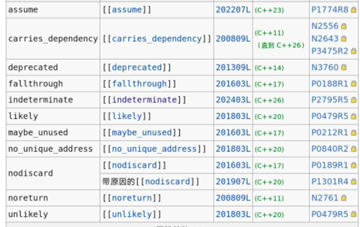Click value 201603L in maybe_unused row

tap(233, 133)
